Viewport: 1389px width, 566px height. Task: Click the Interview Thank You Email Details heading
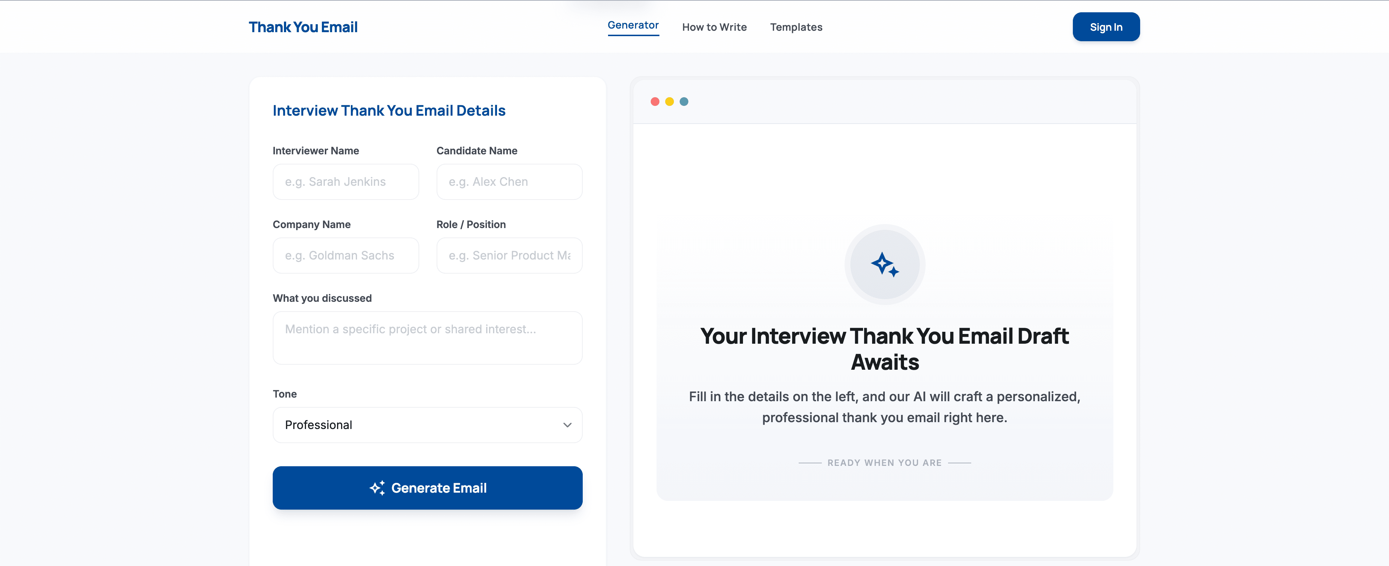(389, 110)
